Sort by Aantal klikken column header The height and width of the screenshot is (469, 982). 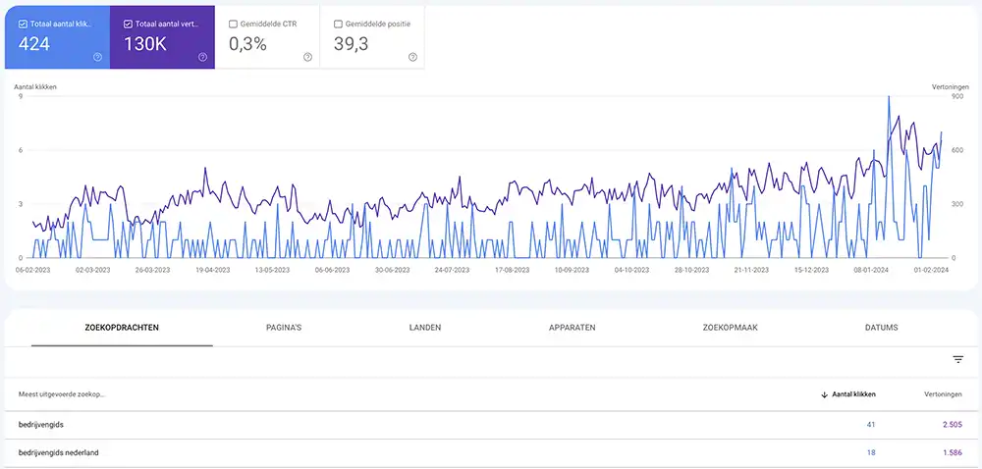pos(853,394)
